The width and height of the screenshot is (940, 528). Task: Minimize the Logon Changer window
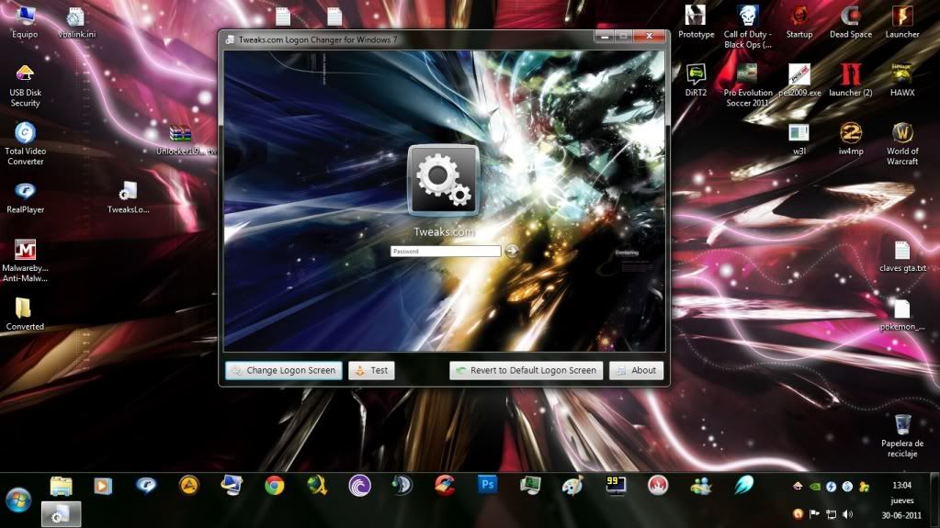[605, 37]
